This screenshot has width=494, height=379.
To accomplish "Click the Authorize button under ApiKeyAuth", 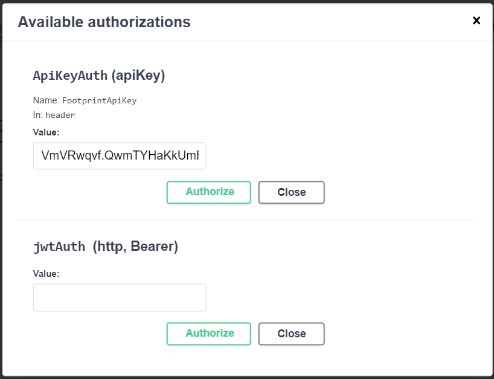I will 208,192.
